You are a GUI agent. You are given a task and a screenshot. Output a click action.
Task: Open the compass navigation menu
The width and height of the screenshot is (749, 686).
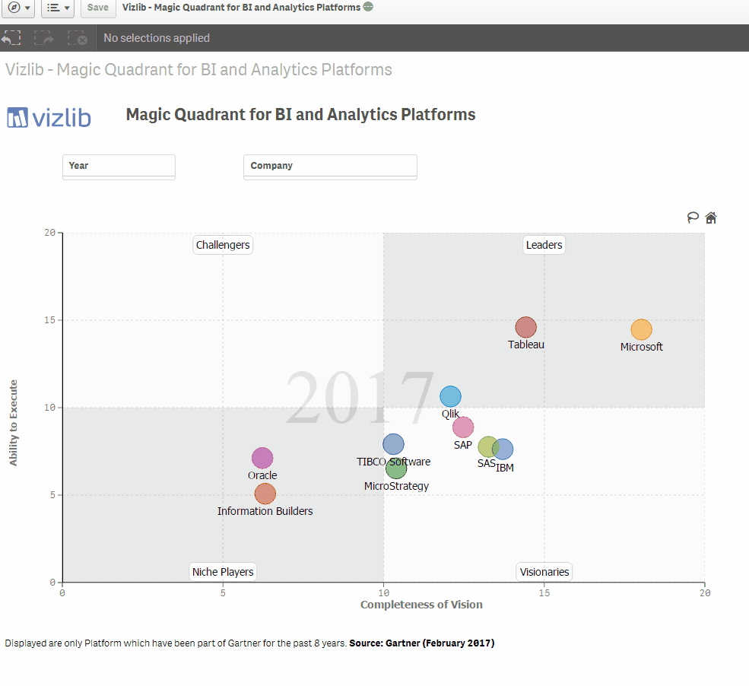tap(18, 8)
